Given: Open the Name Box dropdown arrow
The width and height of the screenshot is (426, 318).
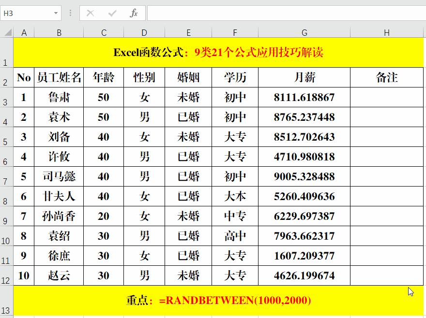Looking at the screenshot, I should 56,13.
